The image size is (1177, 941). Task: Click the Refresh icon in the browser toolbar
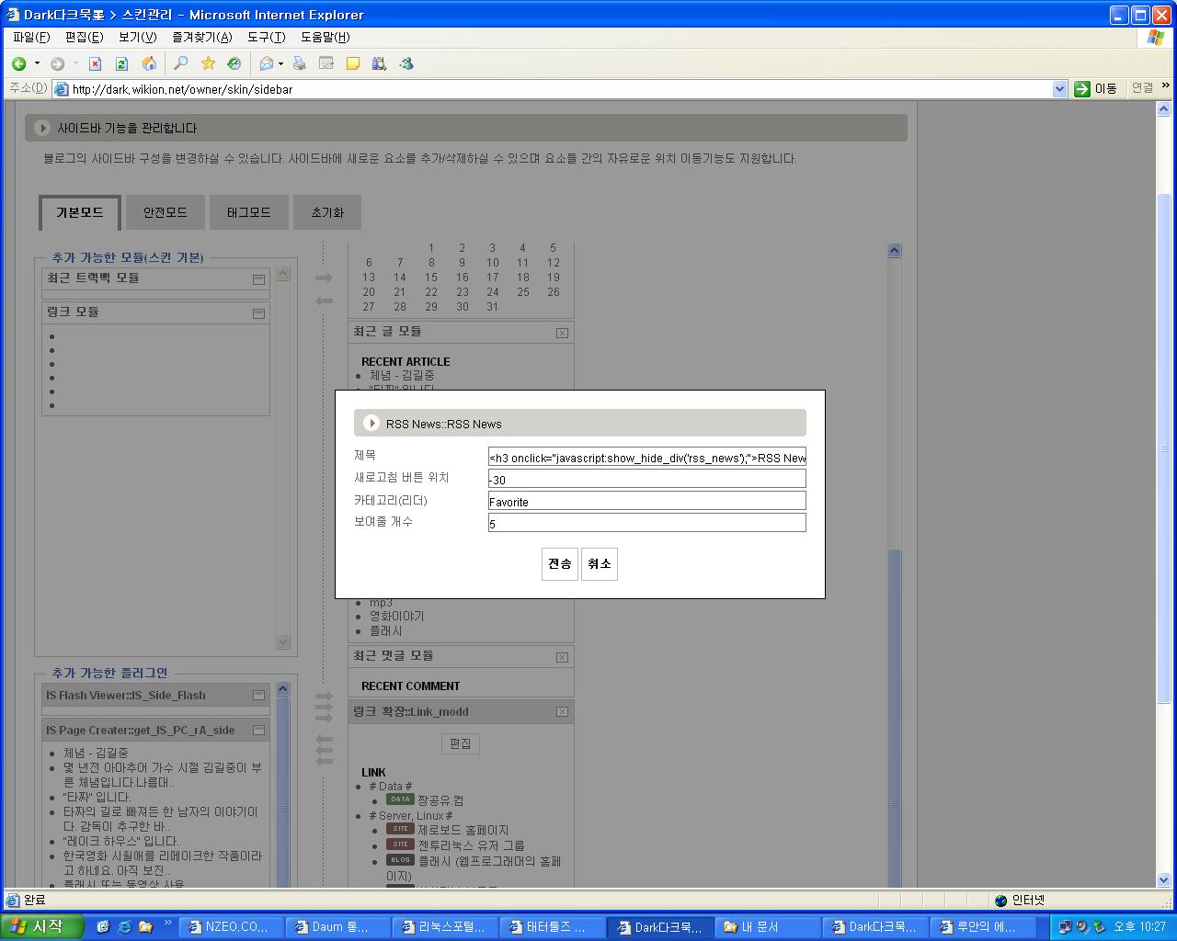(121, 63)
